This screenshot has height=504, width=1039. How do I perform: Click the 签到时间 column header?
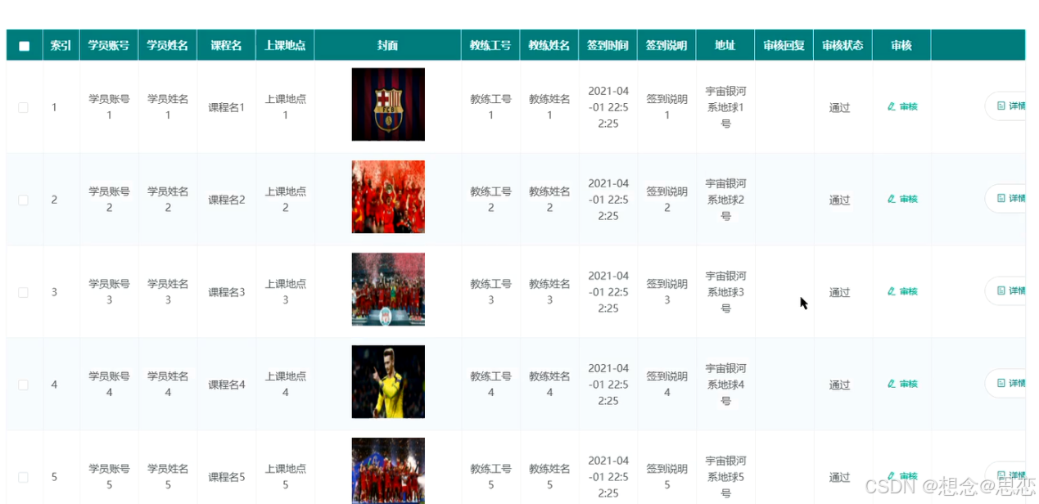[x=608, y=46]
